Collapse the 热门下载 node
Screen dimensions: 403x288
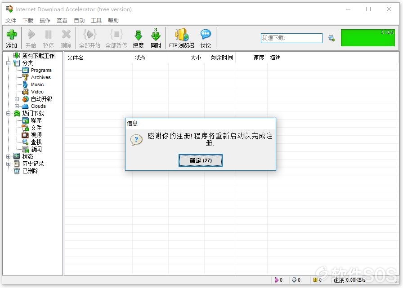(9, 113)
